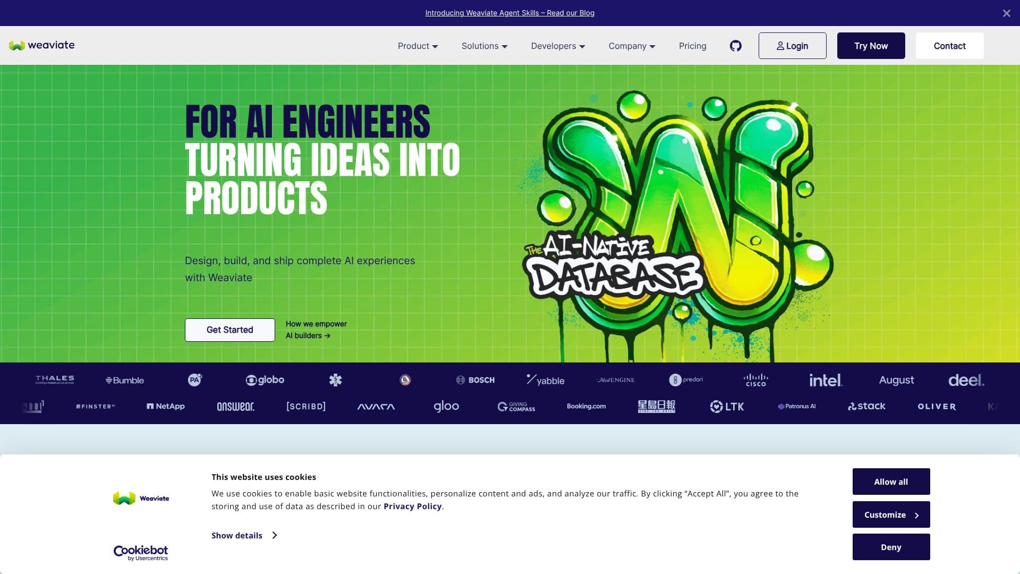Read the Weaviate Agent Skills blog announcement
1020x574 pixels.
click(509, 13)
